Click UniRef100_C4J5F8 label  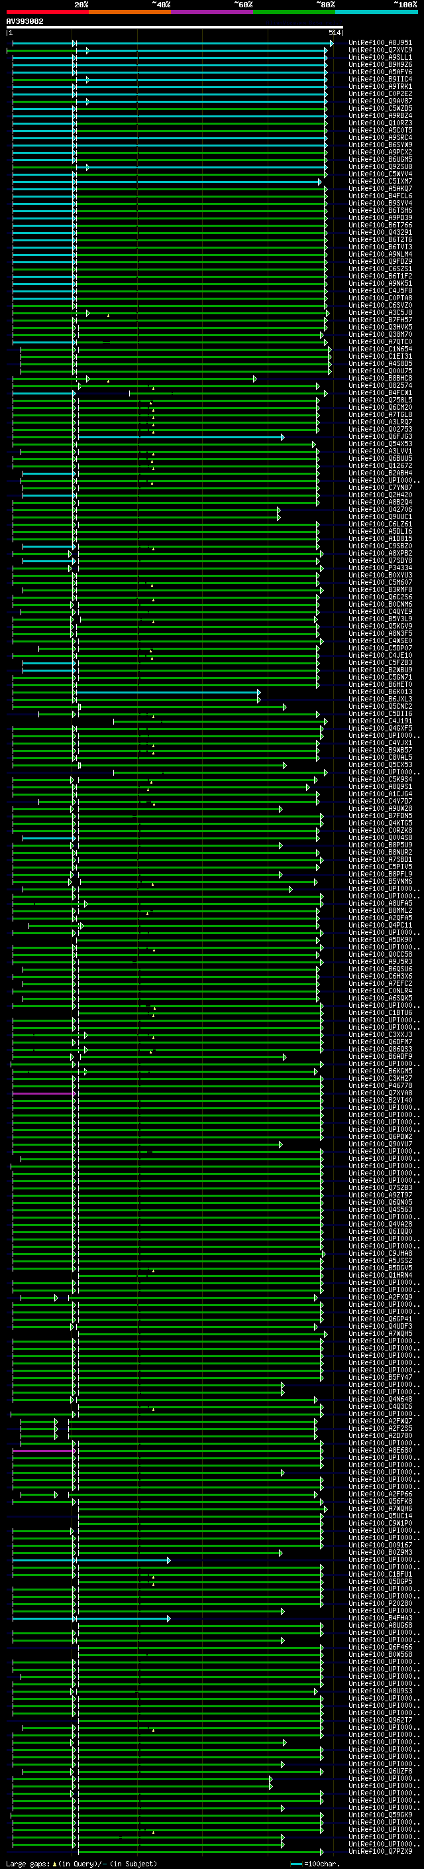pyautogui.click(x=380, y=291)
